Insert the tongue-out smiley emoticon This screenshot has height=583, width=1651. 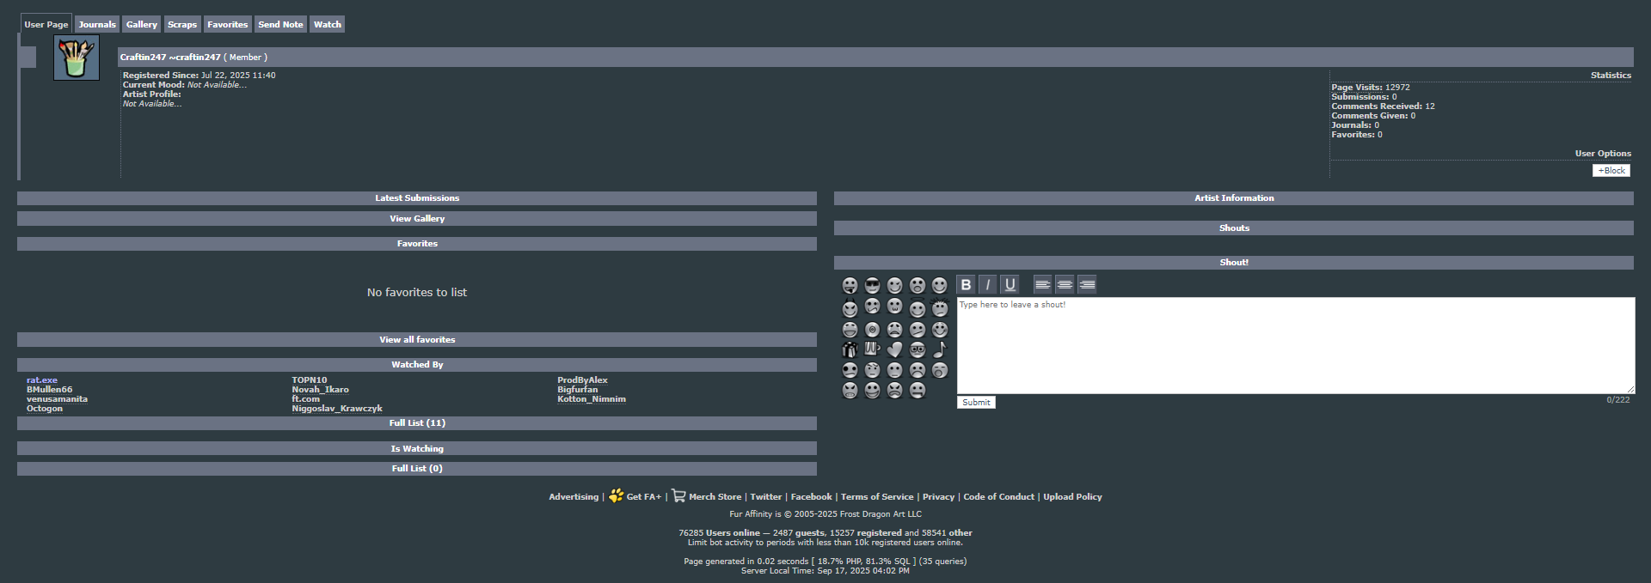850,285
